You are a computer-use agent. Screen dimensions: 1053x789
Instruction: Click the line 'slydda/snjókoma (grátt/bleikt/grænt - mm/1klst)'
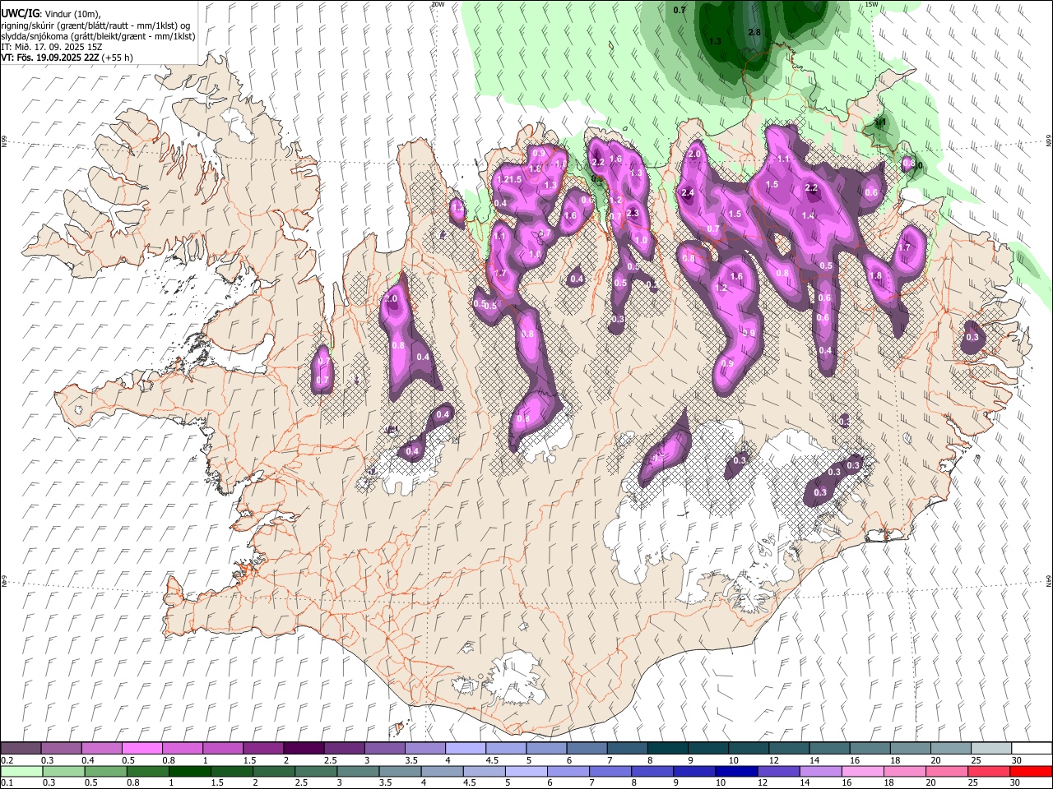(x=98, y=37)
